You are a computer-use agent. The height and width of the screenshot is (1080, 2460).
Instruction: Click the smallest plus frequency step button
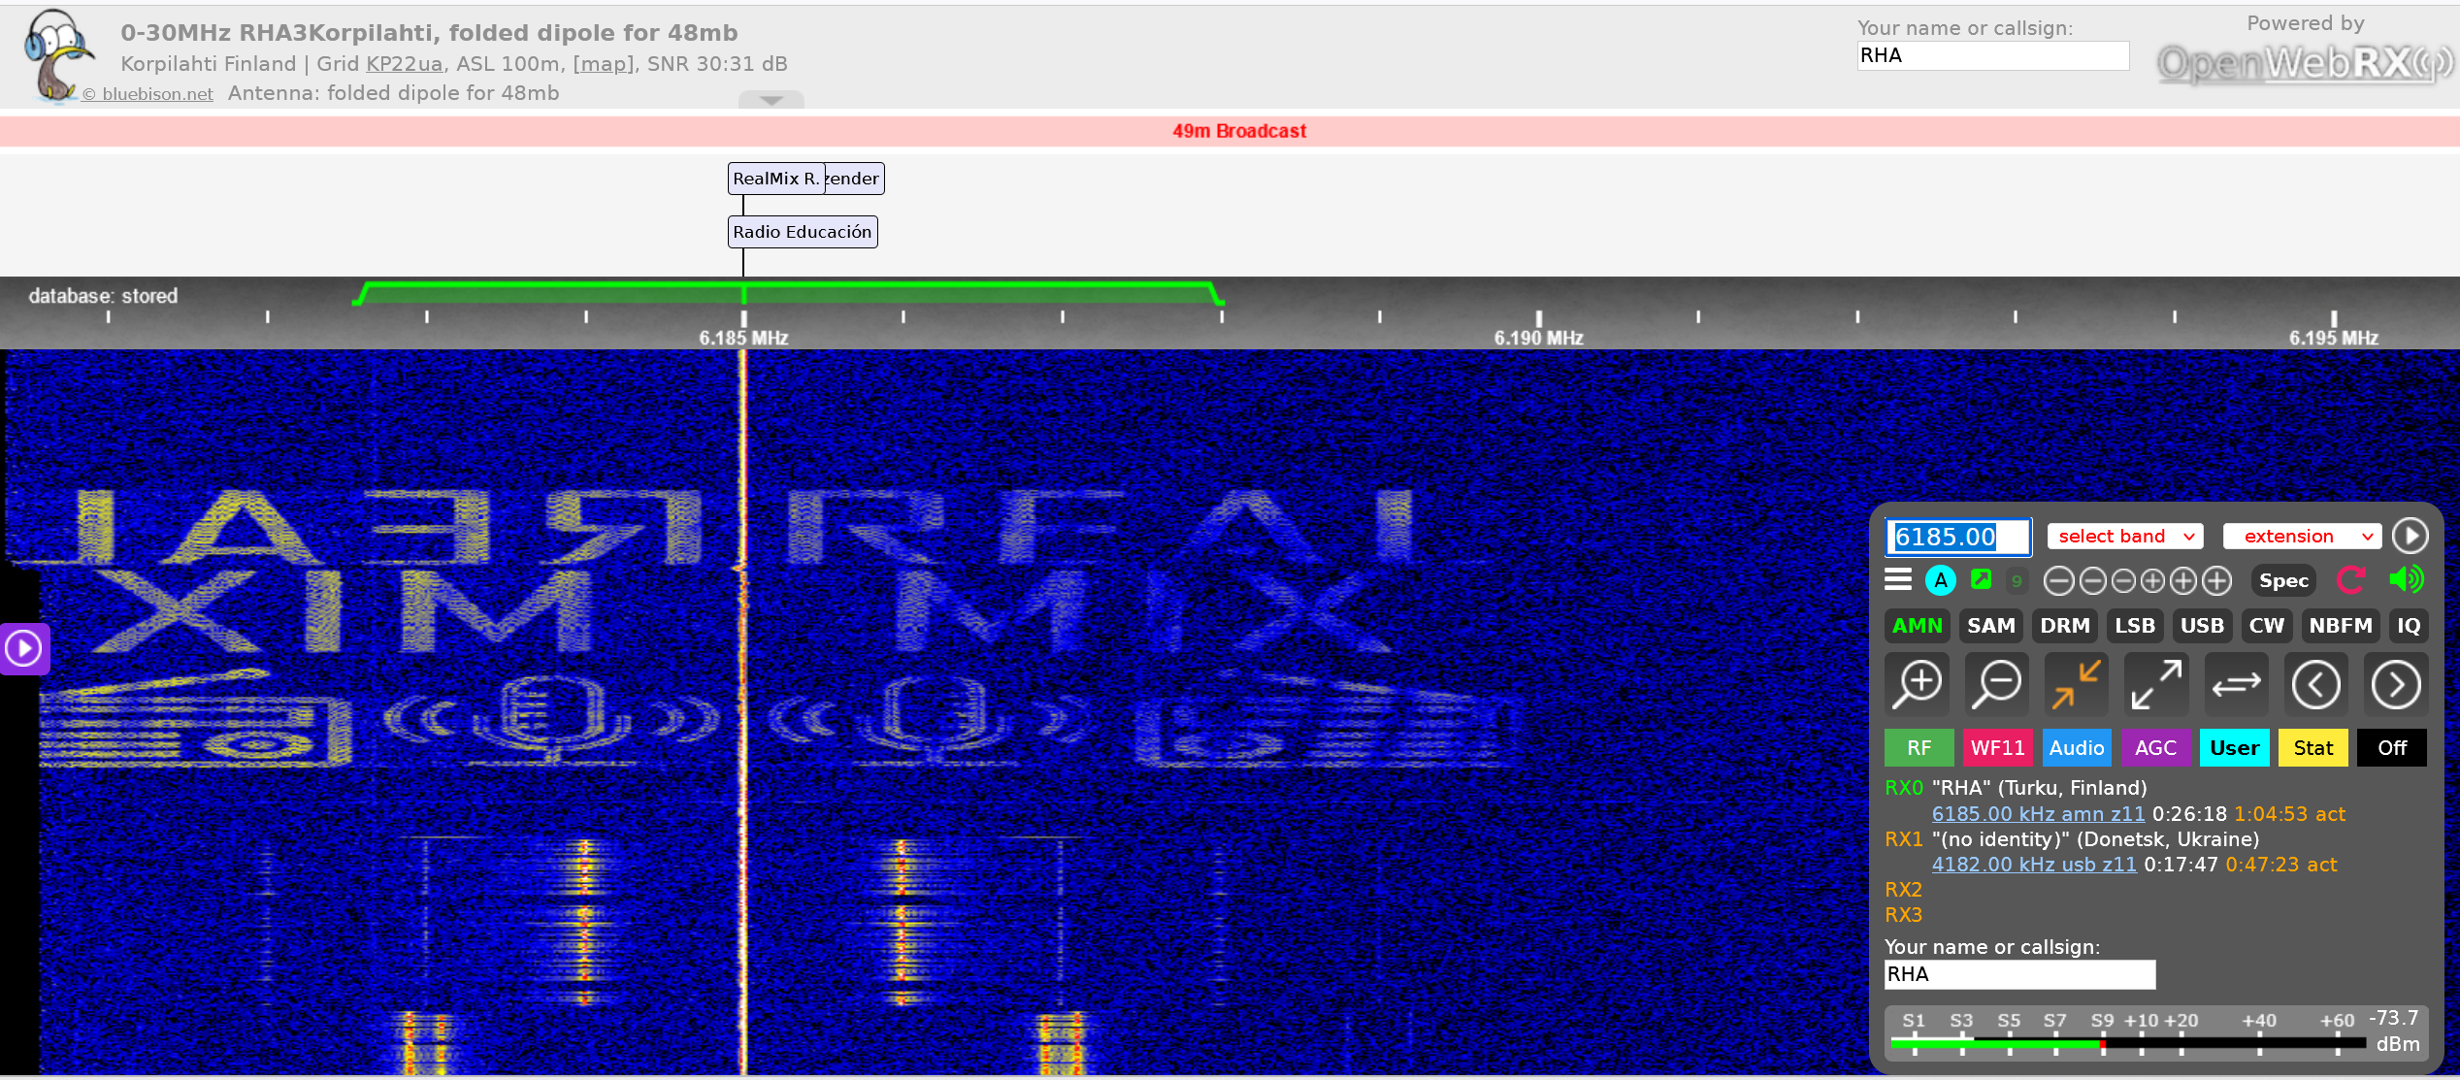pyautogui.click(x=2152, y=581)
